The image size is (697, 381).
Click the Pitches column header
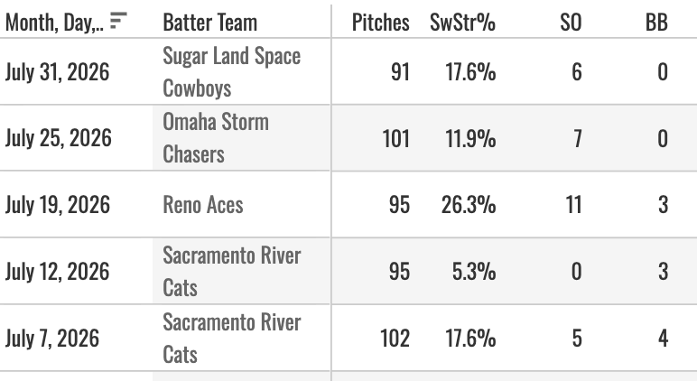pos(380,23)
